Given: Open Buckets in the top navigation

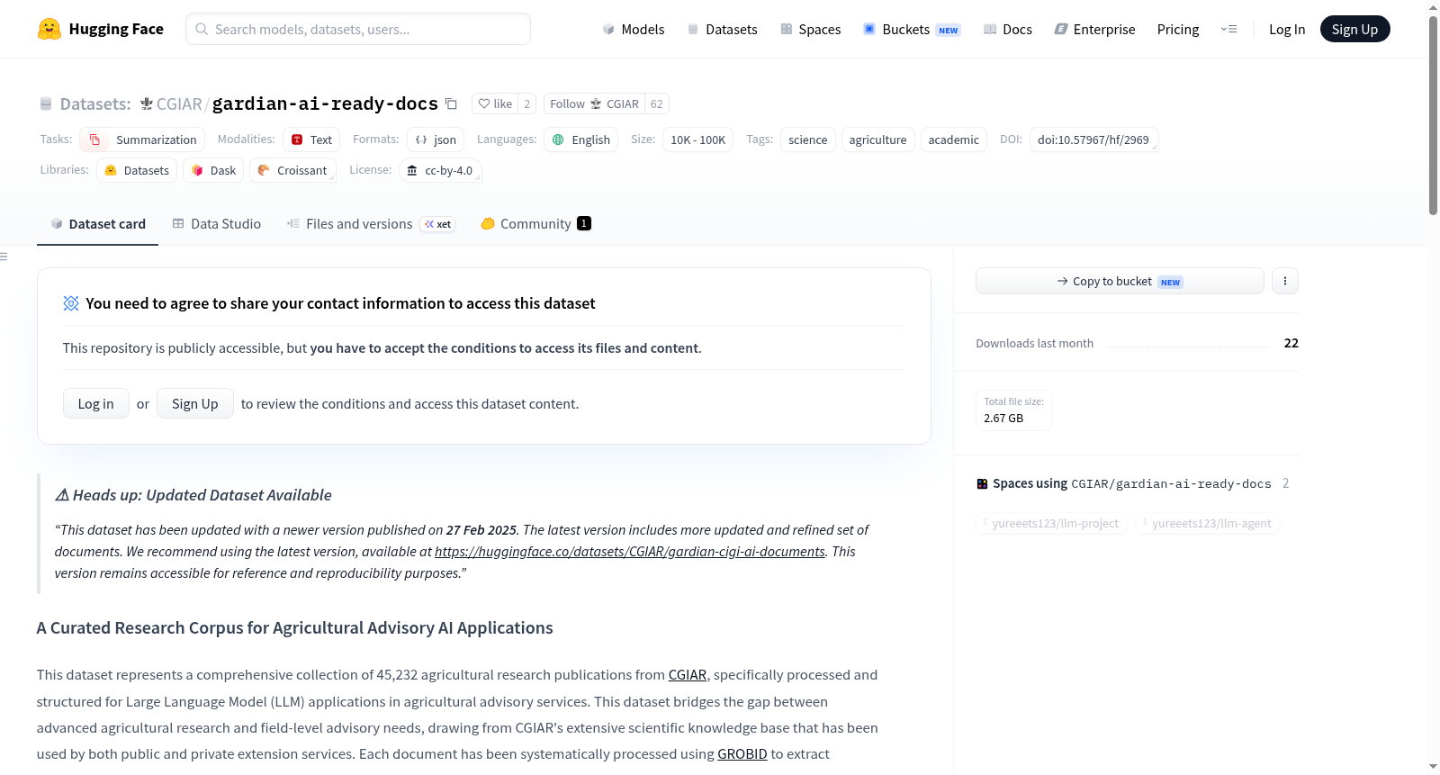Looking at the screenshot, I should coord(912,29).
